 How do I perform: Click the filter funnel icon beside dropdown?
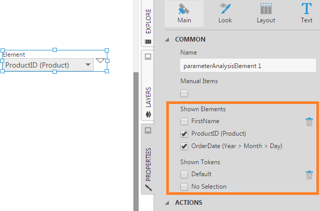[x=101, y=62]
